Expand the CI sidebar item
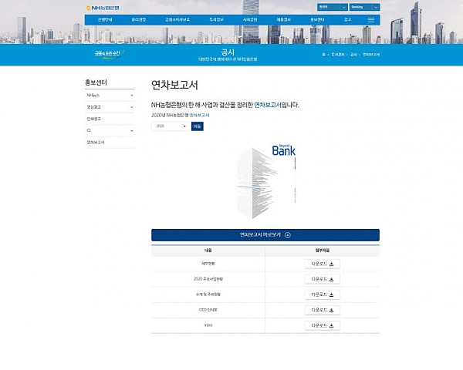This screenshot has width=463, height=370. click(x=110, y=130)
